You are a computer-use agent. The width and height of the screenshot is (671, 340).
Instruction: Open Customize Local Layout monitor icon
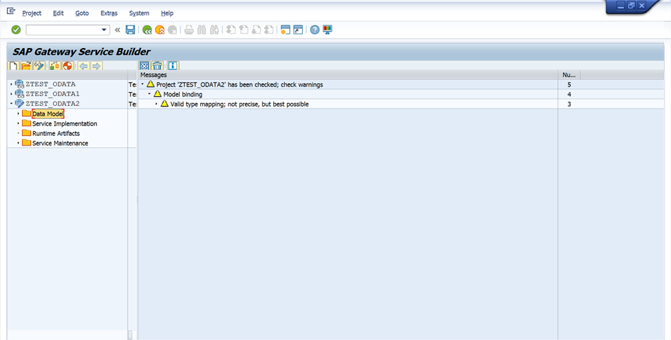click(x=328, y=30)
